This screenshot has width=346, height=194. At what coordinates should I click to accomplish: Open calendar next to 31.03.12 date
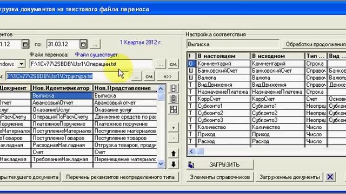coord(83,44)
